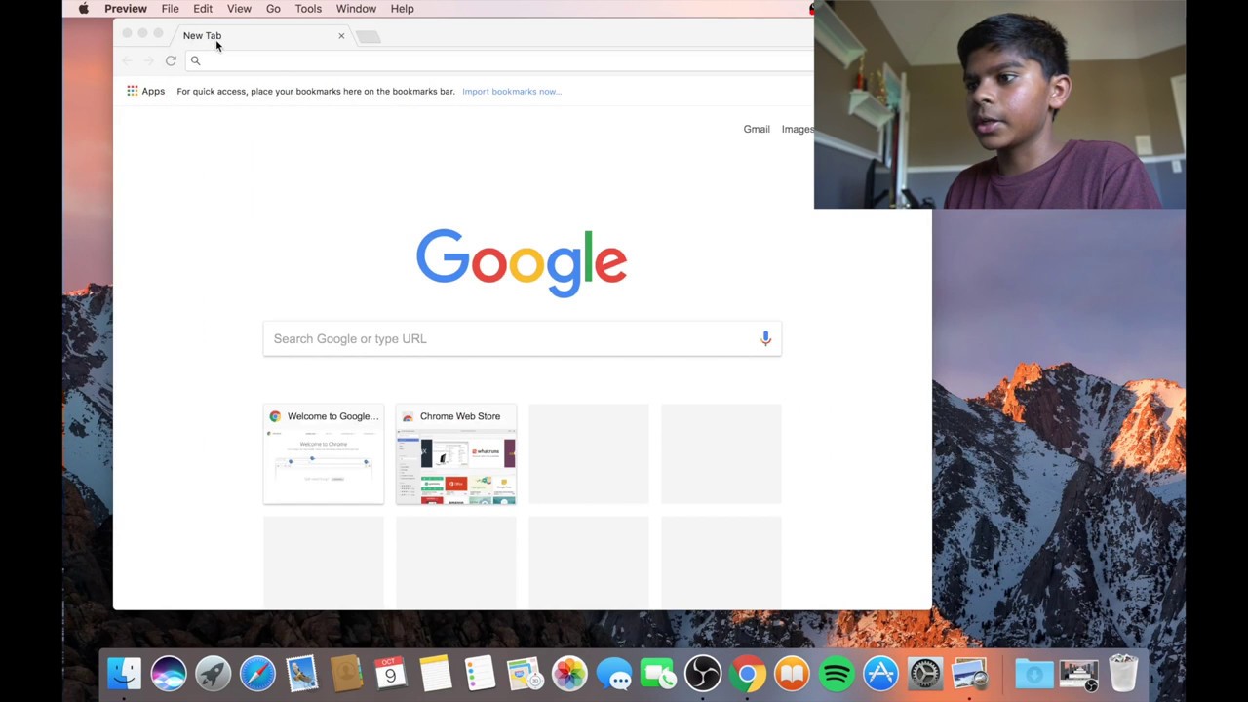Open Contacts book in Dock
This screenshot has height=702, width=1248.
tap(346, 674)
